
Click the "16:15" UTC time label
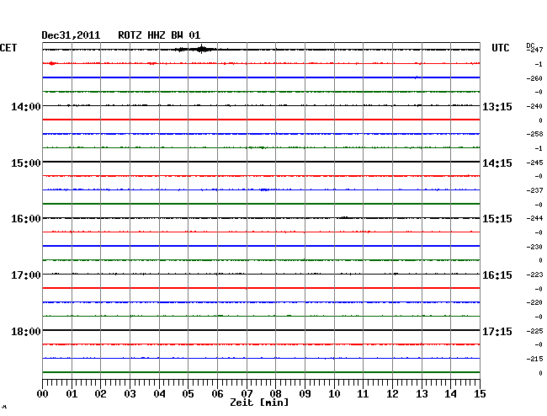pos(497,275)
